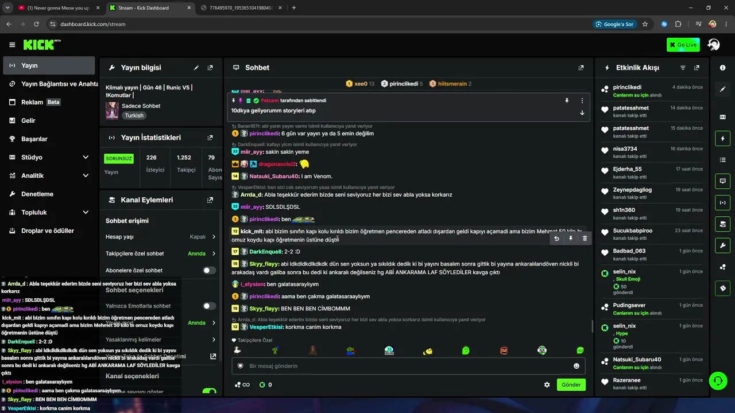Unpin the pinned chat message

click(x=567, y=100)
